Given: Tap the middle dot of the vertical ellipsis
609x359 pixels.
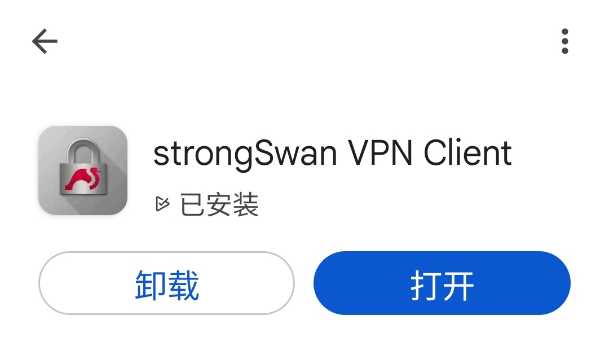Looking at the screenshot, I should (x=565, y=41).
